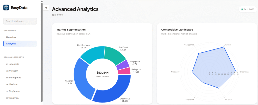Open the Singapore regional market
The width and height of the screenshot is (258, 105).
tap(20, 91)
